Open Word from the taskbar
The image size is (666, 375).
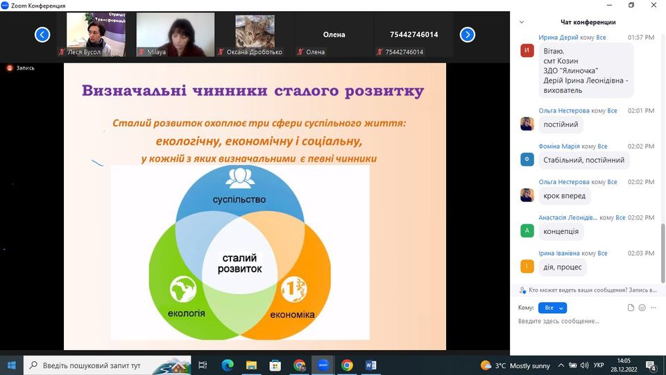click(370, 365)
